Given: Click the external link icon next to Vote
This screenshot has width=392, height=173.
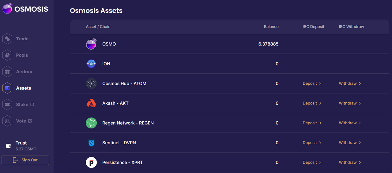Looking at the screenshot, I should [30, 121].
